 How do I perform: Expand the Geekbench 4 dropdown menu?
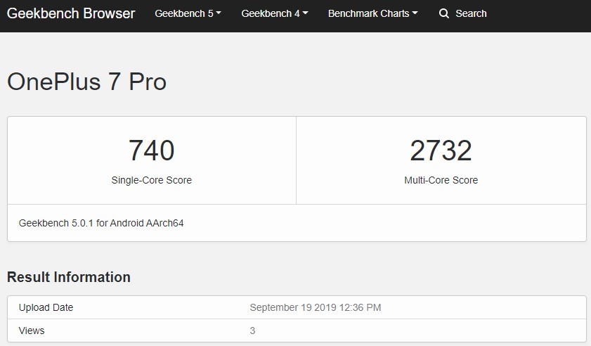(x=274, y=13)
